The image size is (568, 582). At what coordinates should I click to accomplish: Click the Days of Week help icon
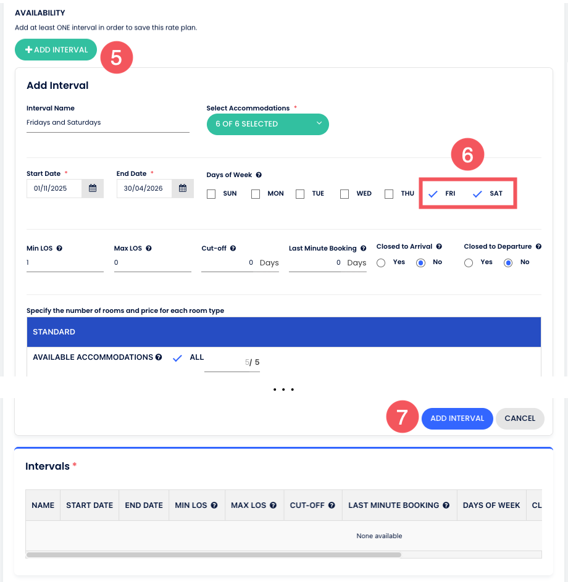pyautogui.click(x=259, y=175)
